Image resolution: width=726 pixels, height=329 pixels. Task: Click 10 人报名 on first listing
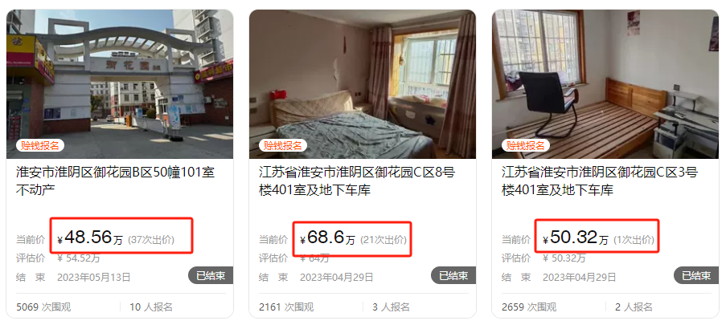point(151,307)
